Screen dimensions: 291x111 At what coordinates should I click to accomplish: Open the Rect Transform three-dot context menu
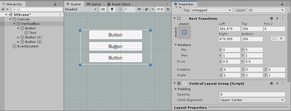point(283,18)
